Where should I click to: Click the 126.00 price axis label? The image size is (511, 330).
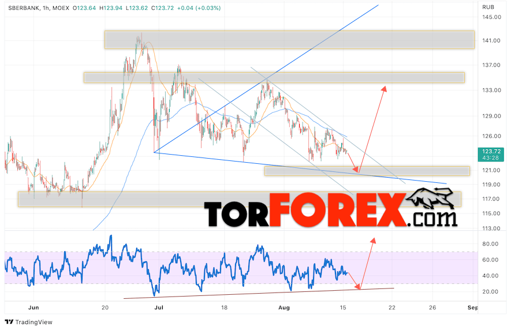(x=491, y=136)
